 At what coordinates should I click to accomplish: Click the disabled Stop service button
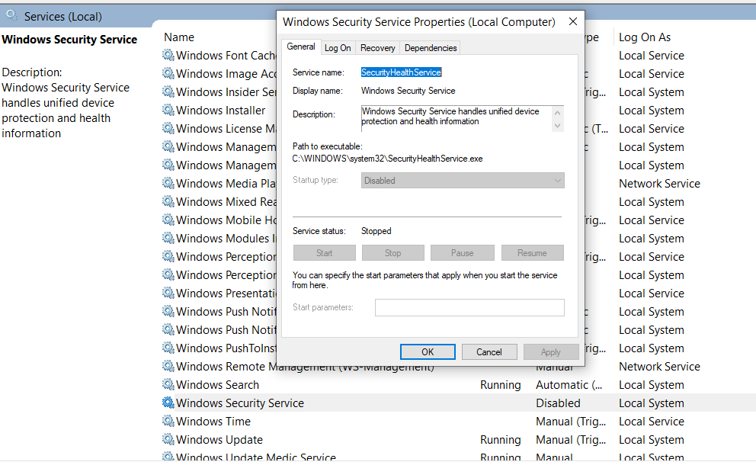[393, 252]
